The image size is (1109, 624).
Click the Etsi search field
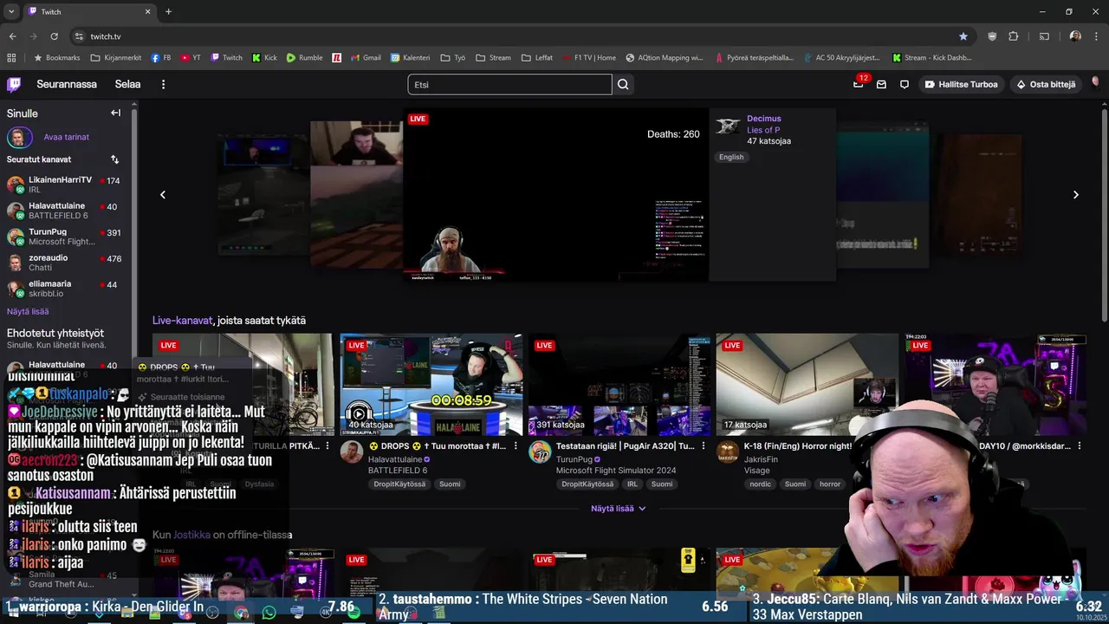tap(509, 84)
